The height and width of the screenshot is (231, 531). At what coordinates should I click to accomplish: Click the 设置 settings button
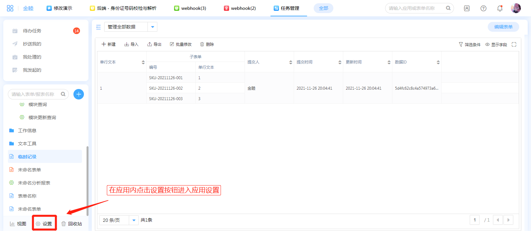[x=44, y=224]
